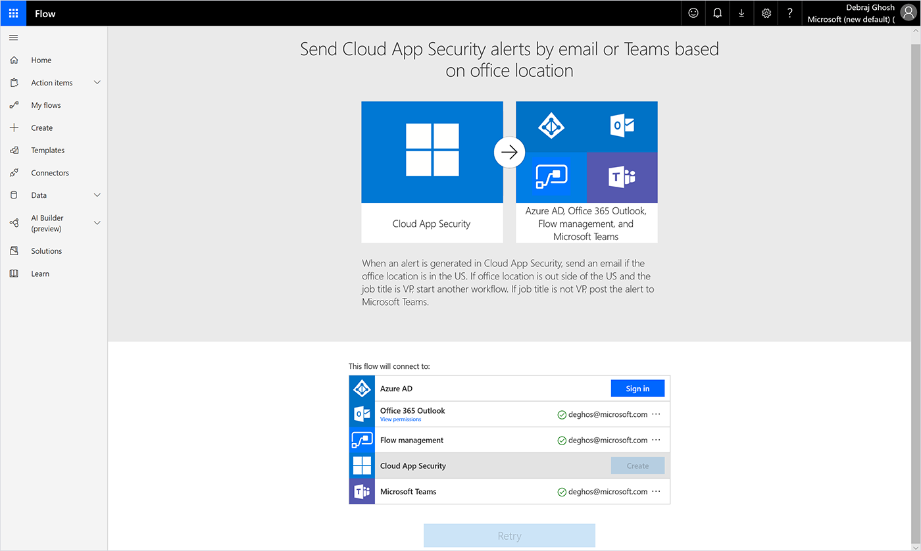Open your account via the profile avatar
Screen dimensions: 921x551
(909, 12)
